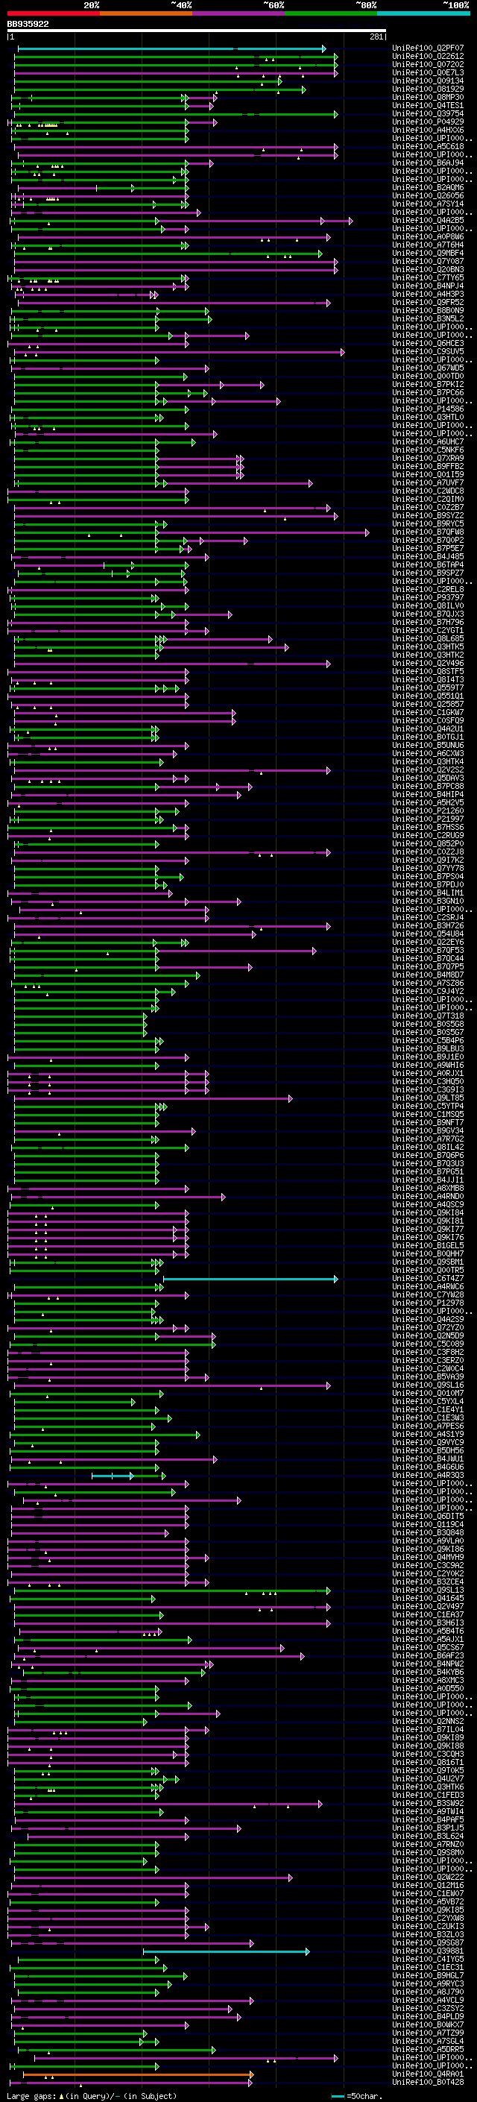
Task: Select hit label UniRef100_O81929
Action: coord(428,89)
